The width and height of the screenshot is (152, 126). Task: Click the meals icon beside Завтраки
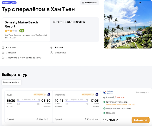3,53
